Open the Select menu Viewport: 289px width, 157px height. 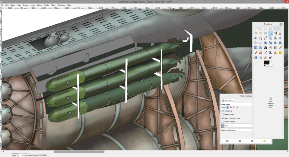pos(13,5)
